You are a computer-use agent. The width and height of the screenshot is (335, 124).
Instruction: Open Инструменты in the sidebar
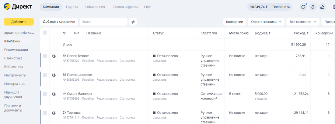(15, 75)
